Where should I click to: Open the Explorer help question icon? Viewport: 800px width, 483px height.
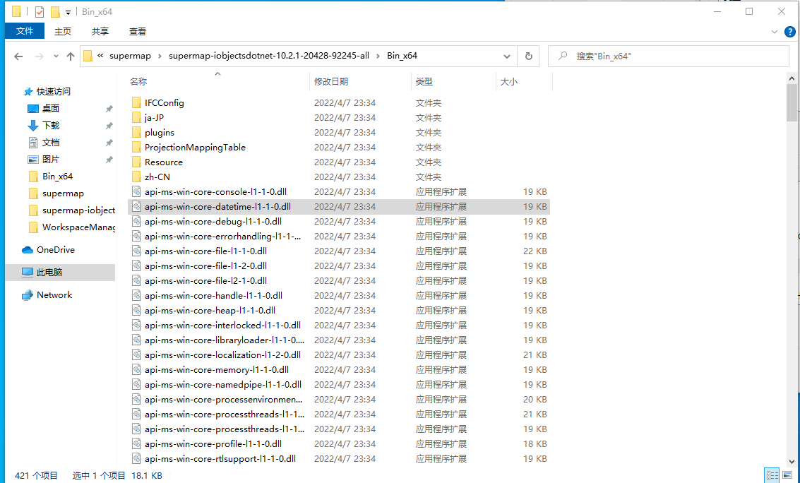[789, 32]
